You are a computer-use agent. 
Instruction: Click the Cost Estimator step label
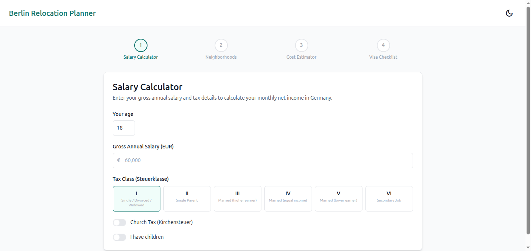coord(301,57)
